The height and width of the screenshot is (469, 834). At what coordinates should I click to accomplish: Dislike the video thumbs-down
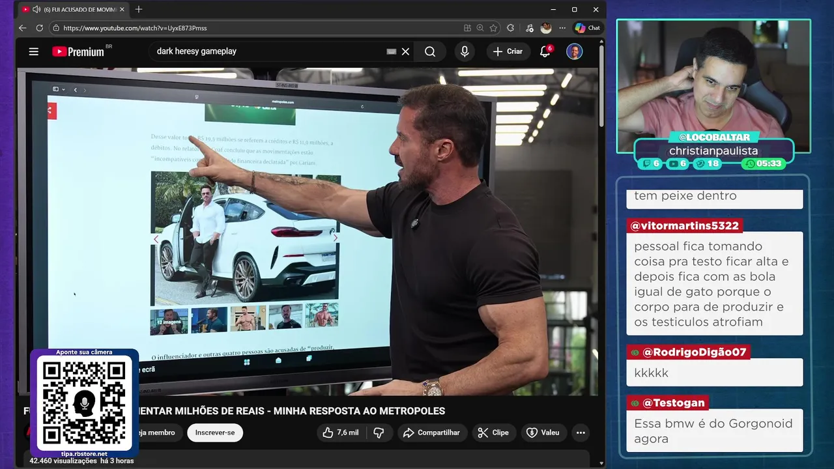pos(379,433)
